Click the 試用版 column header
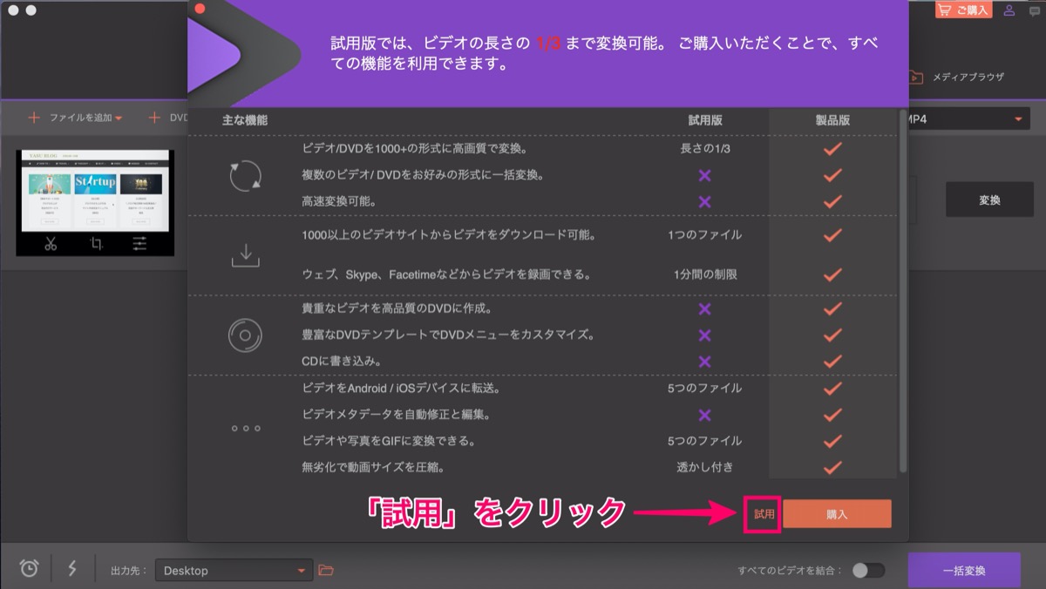The image size is (1046, 589). pos(705,120)
